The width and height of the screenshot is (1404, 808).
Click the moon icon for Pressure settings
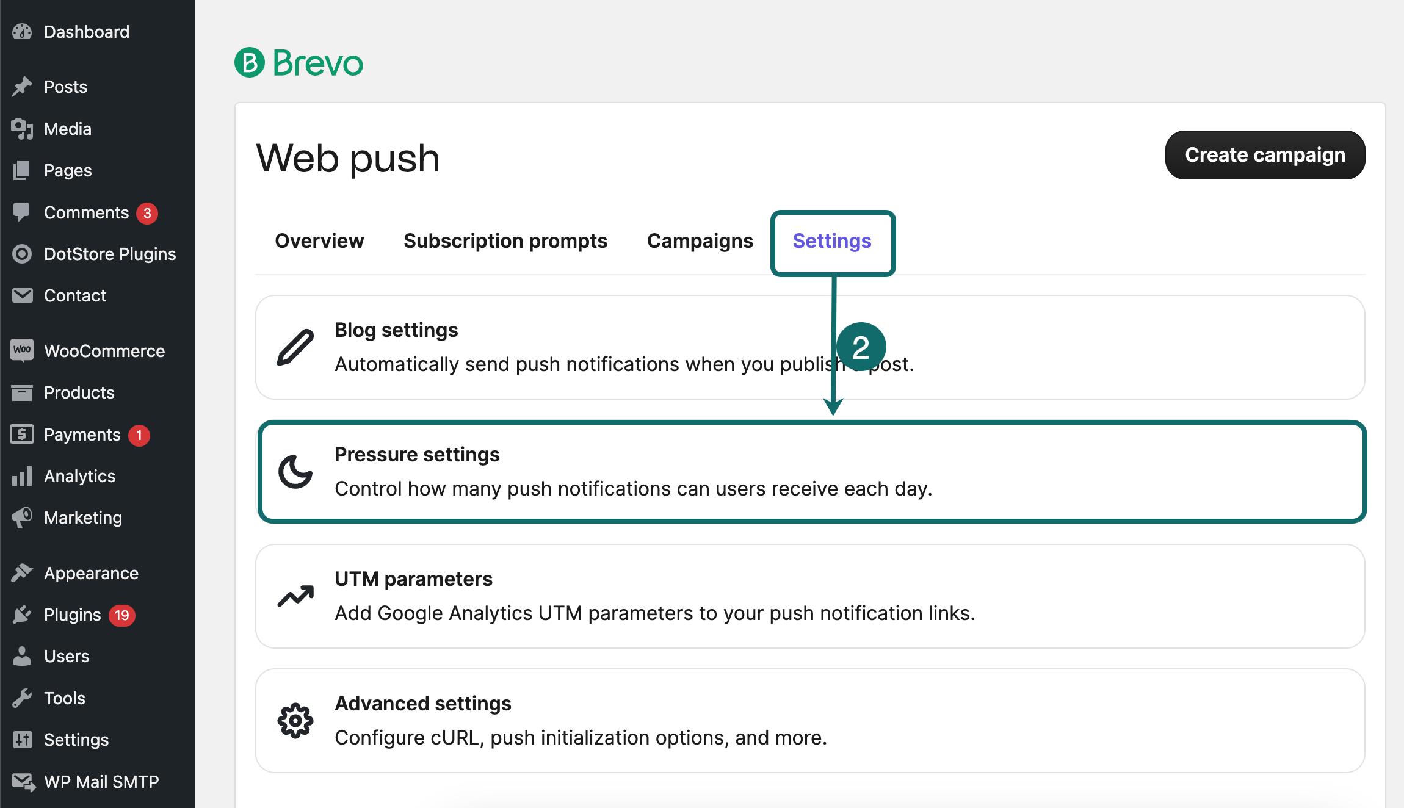point(295,472)
